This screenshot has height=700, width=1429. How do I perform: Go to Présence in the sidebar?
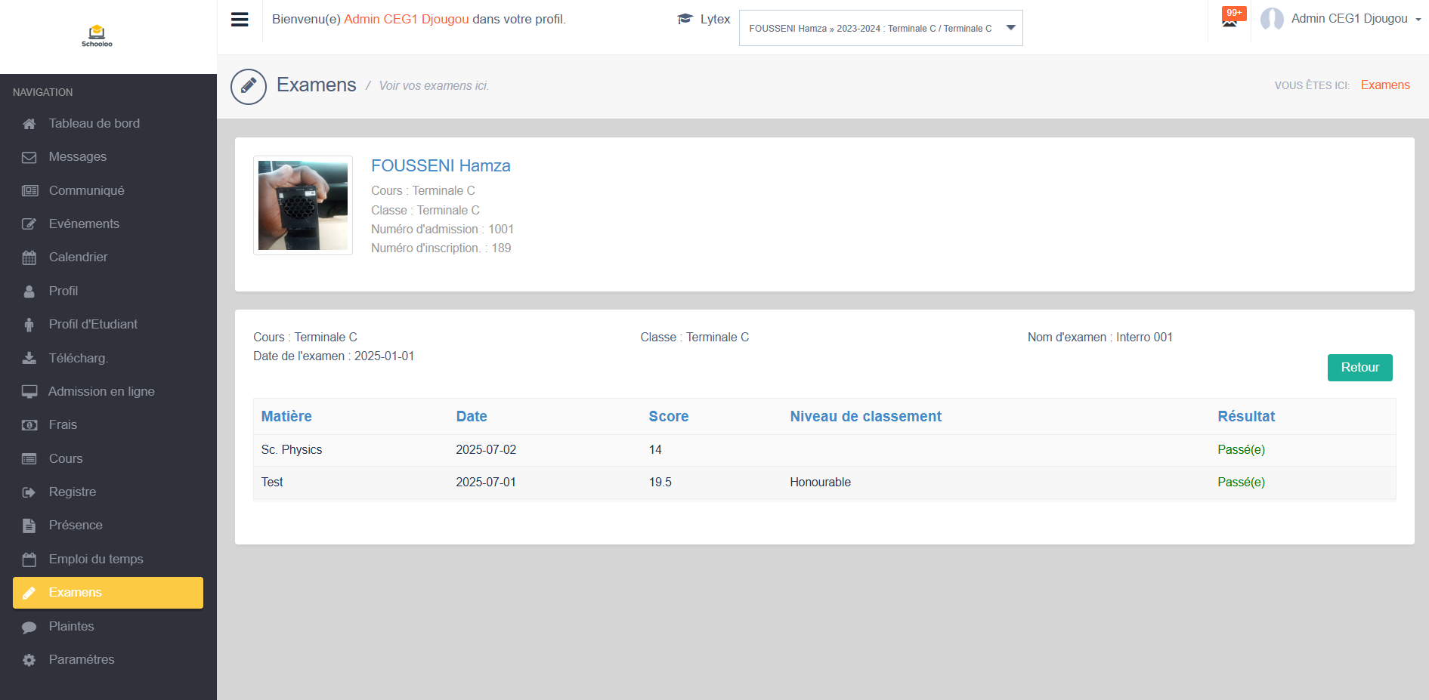[x=76, y=526]
